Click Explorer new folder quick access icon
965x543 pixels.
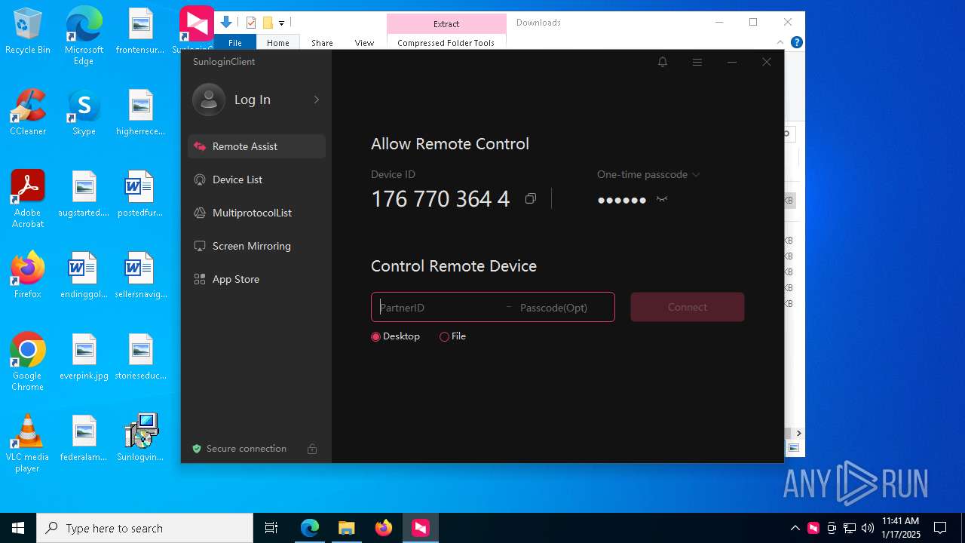click(268, 23)
